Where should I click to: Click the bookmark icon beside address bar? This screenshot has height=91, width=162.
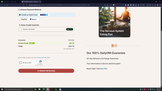24,5
